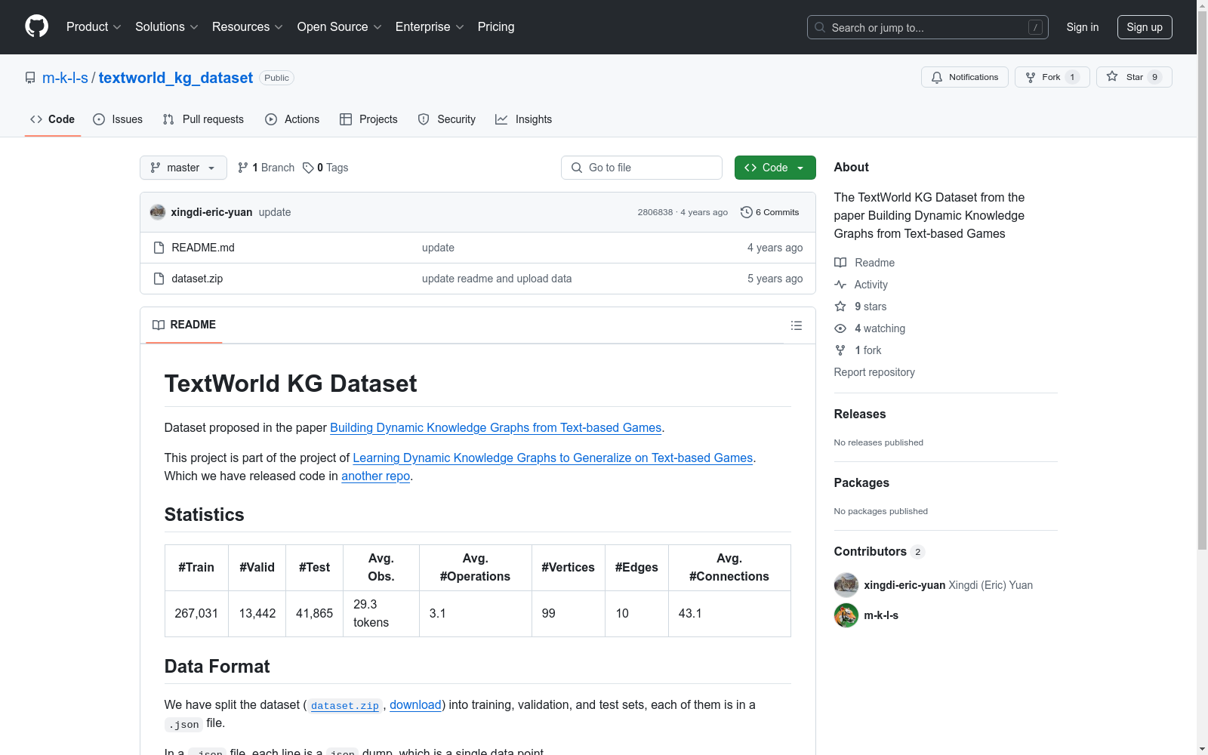The width and height of the screenshot is (1208, 755).
Task: View the 9 stars list
Action: 861,307
